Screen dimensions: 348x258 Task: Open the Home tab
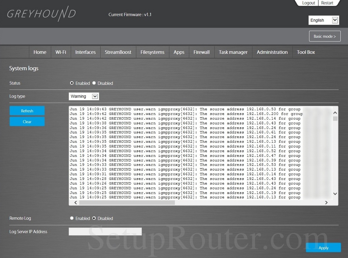40,52
